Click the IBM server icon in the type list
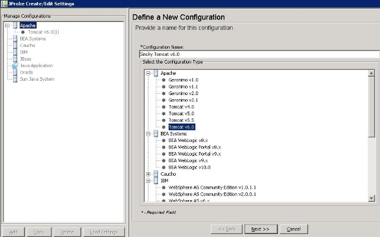The width and height of the screenshot is (380, 237). coord(156,181)
